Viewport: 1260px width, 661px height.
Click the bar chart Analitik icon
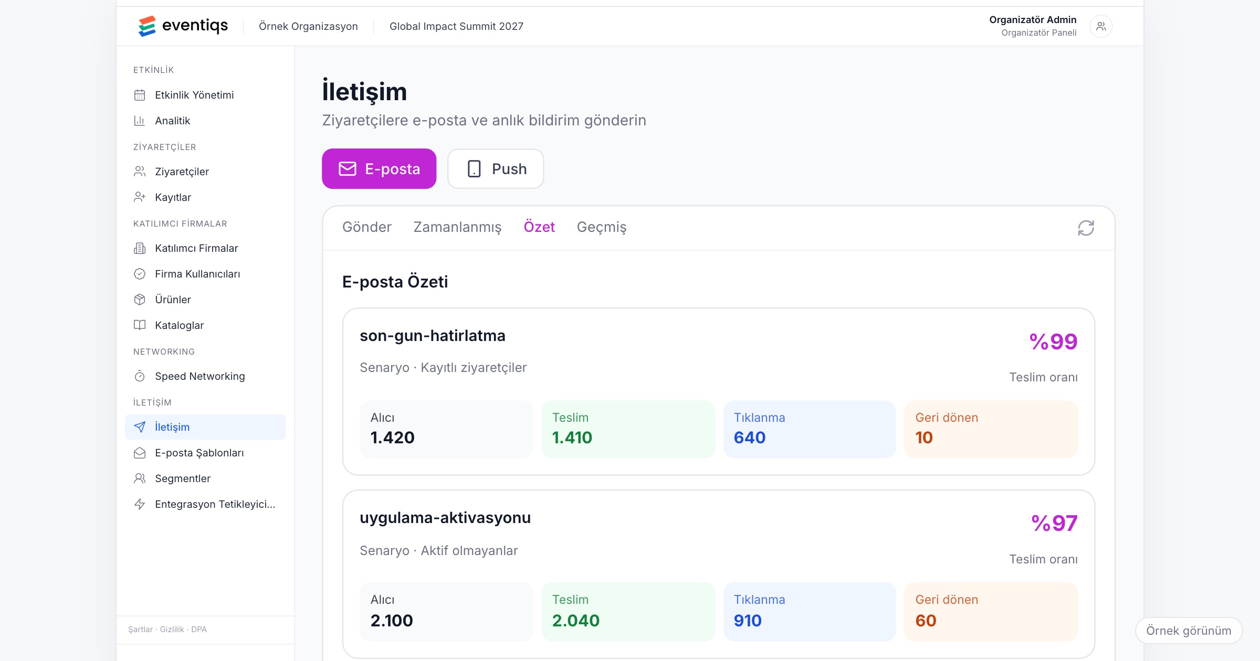coord(140,121)
